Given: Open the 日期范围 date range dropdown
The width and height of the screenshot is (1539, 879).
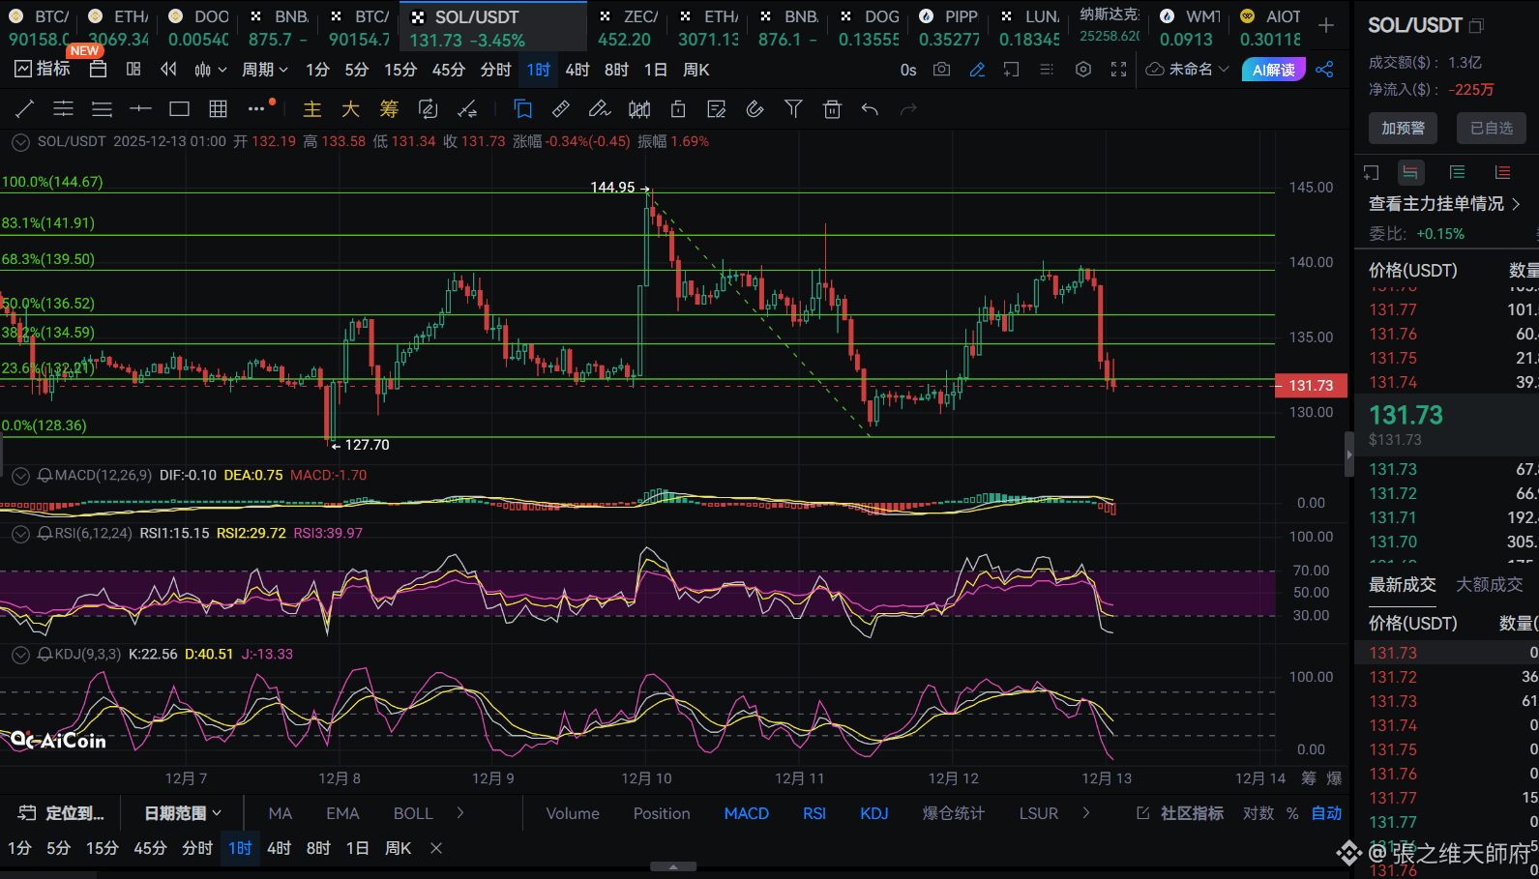Looking at the screenshot, I should point(183,813).
